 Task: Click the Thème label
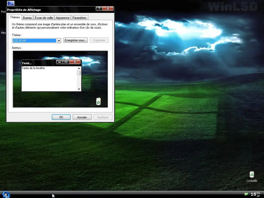(x=17, y=35)
